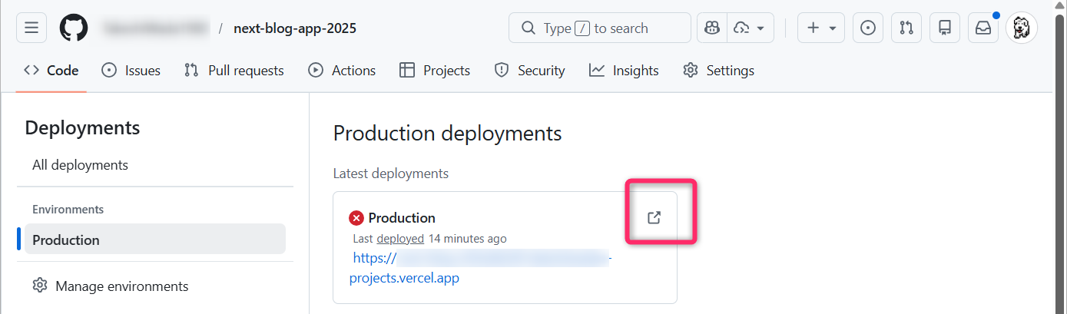Switch to the Actions tab
The image size is (1067, 314).
[x=342, y=71]
